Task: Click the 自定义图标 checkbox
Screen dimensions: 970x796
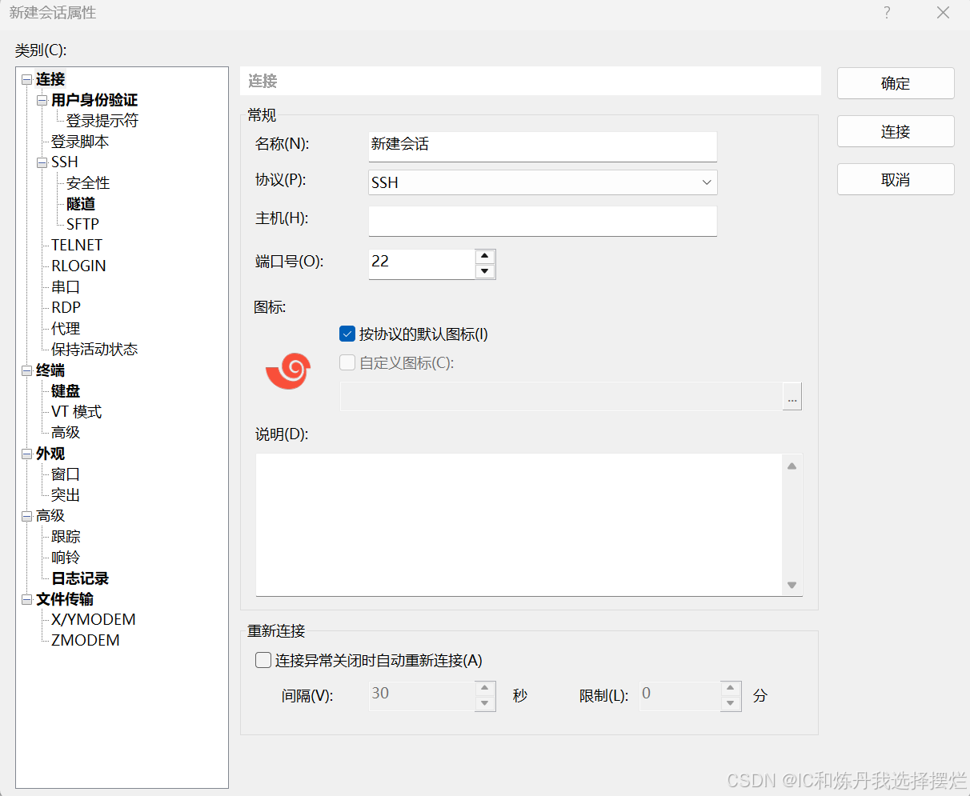Action: (347, 362)
